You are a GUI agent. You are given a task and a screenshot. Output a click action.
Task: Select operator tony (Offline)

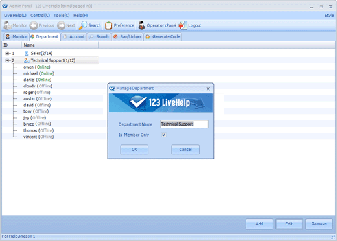click(x=36, y=111)
